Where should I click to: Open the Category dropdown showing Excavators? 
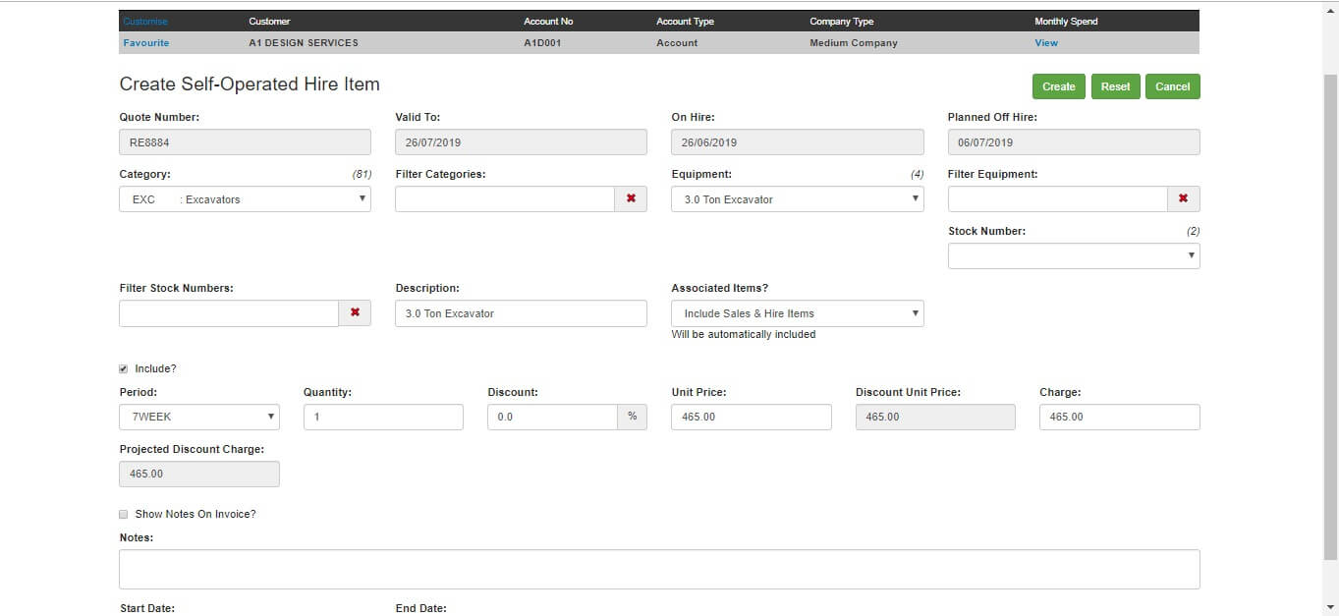(246, 199)
